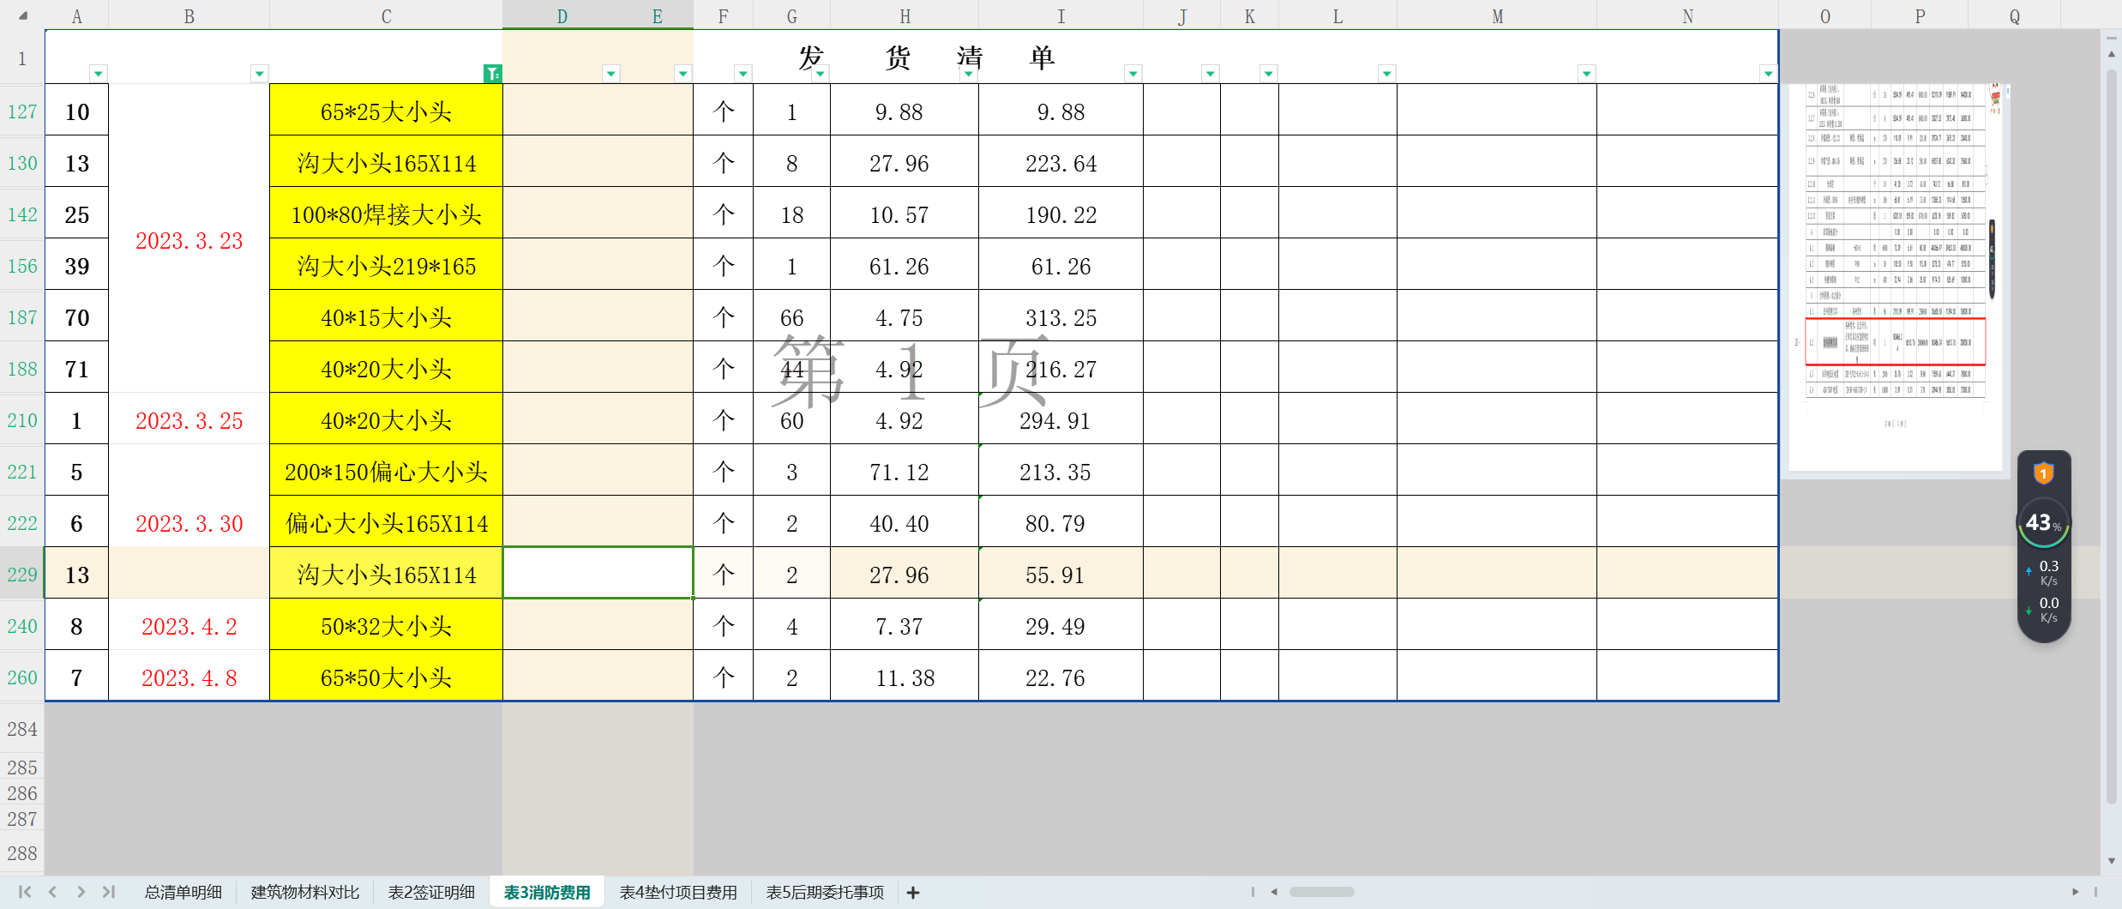Select the unit price cell '71.12'
The width and height of the screenshot is (2122, 909).
tap(905, 472)
